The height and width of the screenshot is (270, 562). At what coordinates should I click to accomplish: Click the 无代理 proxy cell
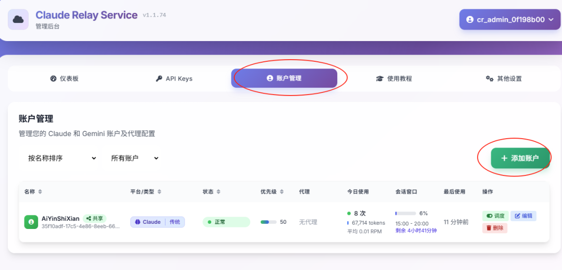pos(308,222)
